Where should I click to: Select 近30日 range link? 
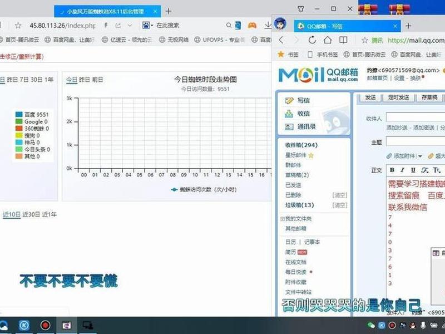(31, 215)
